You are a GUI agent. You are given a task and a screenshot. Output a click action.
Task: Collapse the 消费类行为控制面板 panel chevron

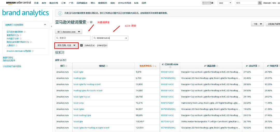[x=45, y=25]
